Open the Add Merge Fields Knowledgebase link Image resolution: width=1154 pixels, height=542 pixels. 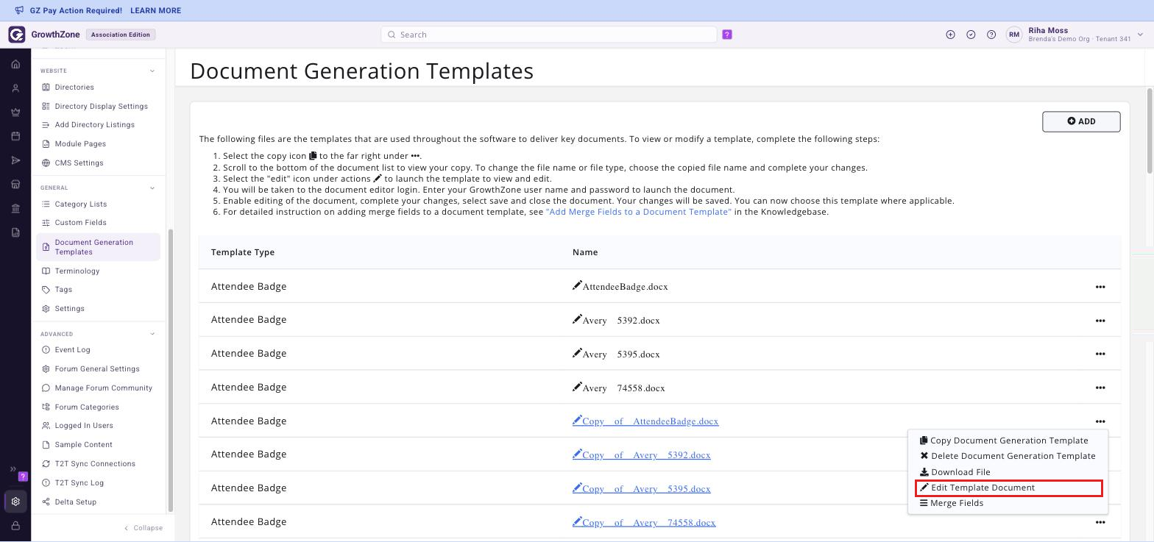[x=639, y=212]
